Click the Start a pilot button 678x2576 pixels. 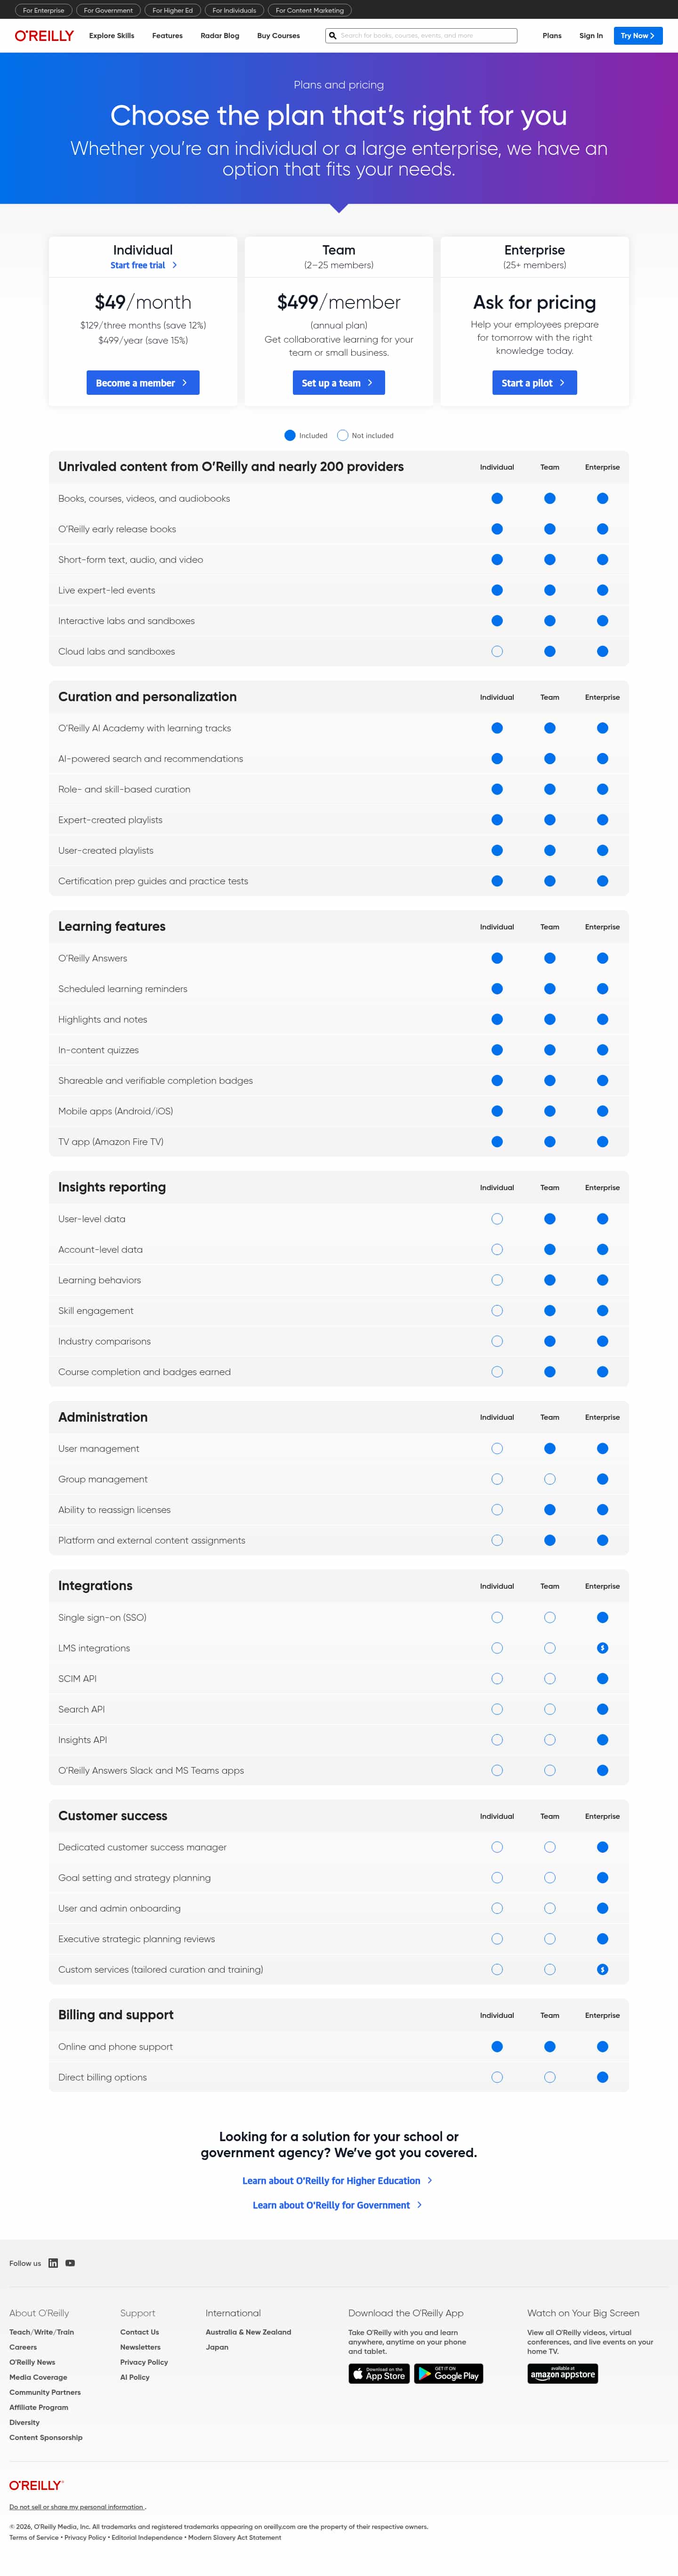(x=534, y=383)
